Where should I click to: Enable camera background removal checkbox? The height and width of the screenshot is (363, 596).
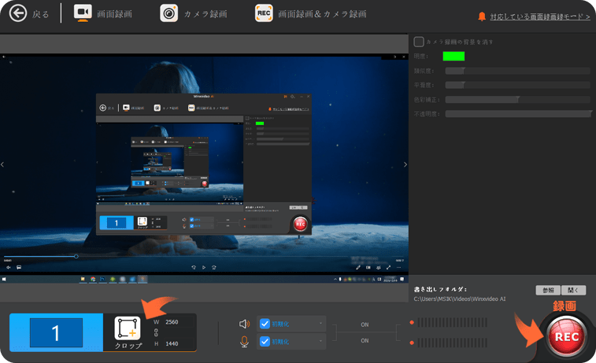point(419,42)
